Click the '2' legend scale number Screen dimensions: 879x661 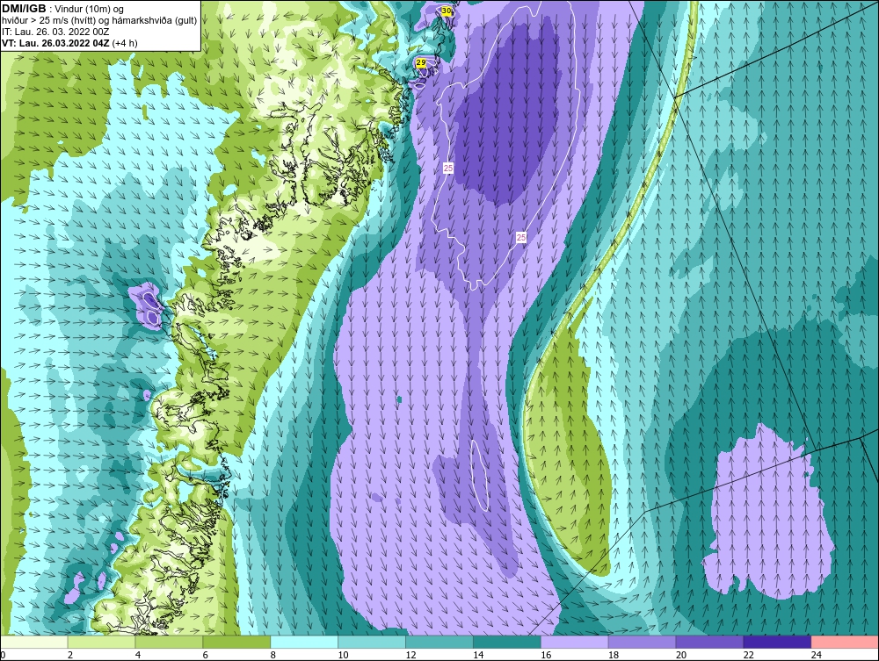[70, 655]
